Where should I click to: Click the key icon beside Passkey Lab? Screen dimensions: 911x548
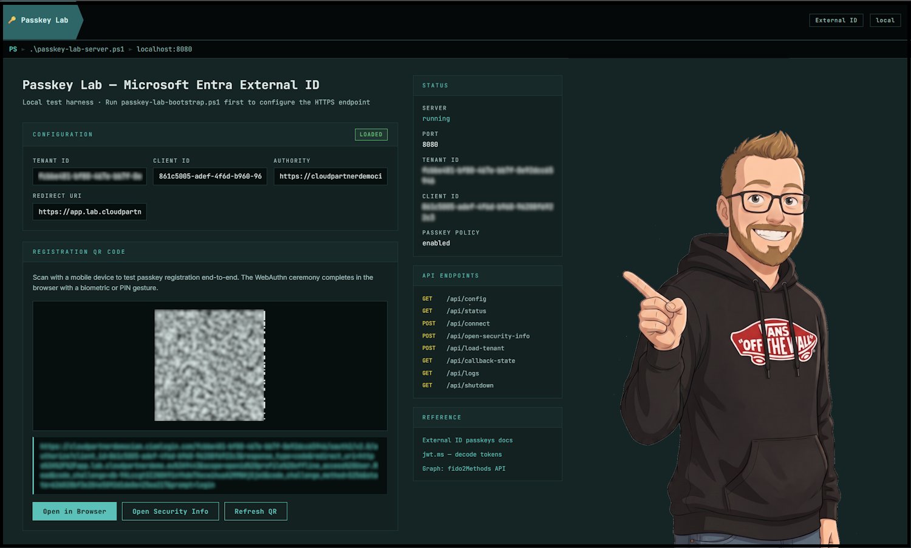click(12, 20)
